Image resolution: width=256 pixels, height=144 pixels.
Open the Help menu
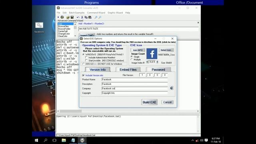128,13
